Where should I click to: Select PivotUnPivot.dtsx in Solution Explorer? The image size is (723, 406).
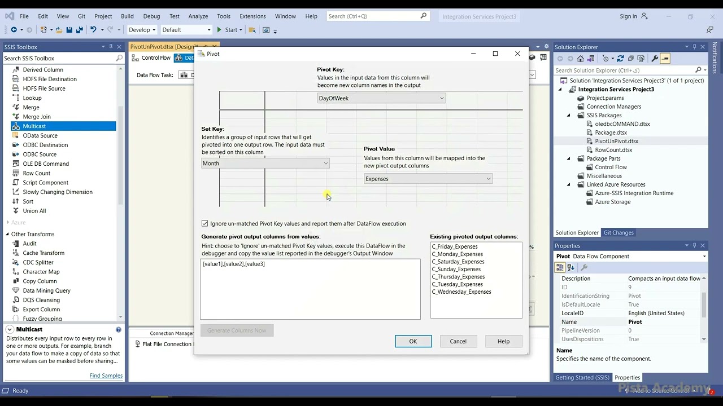point(616,142)
